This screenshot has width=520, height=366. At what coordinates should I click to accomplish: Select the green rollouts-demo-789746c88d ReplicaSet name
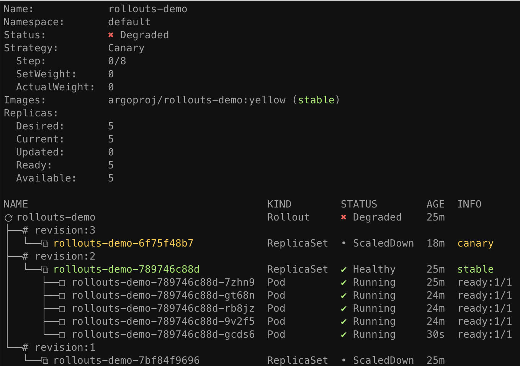click(x=126, y=269)
